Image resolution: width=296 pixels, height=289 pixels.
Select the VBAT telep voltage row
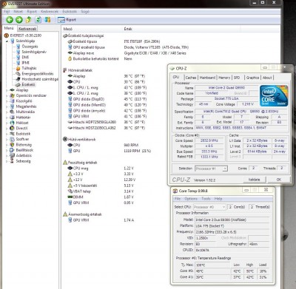point(101,191)
